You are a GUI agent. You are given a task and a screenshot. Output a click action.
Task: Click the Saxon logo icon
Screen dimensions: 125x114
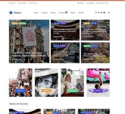tap(11, 13)
